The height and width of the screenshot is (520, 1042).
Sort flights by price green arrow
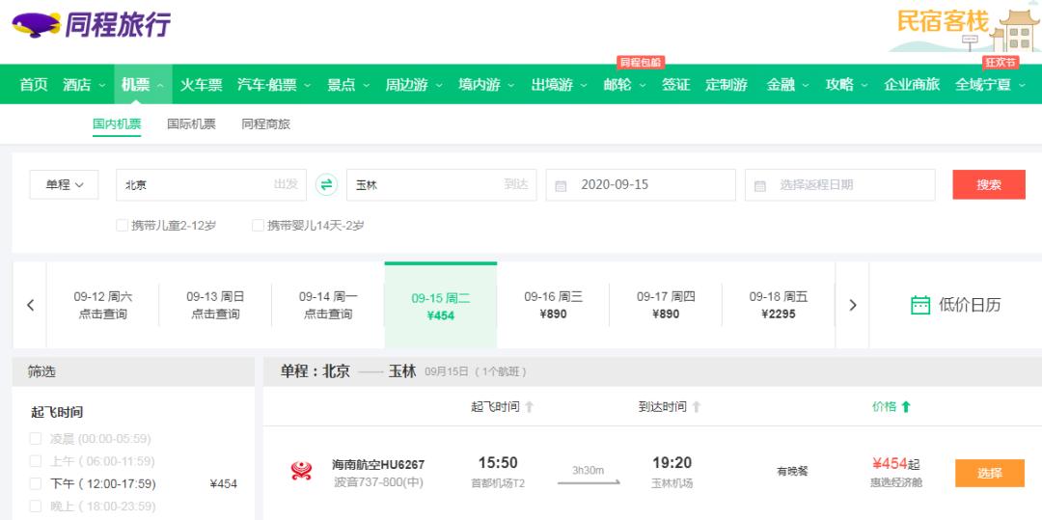906,407
